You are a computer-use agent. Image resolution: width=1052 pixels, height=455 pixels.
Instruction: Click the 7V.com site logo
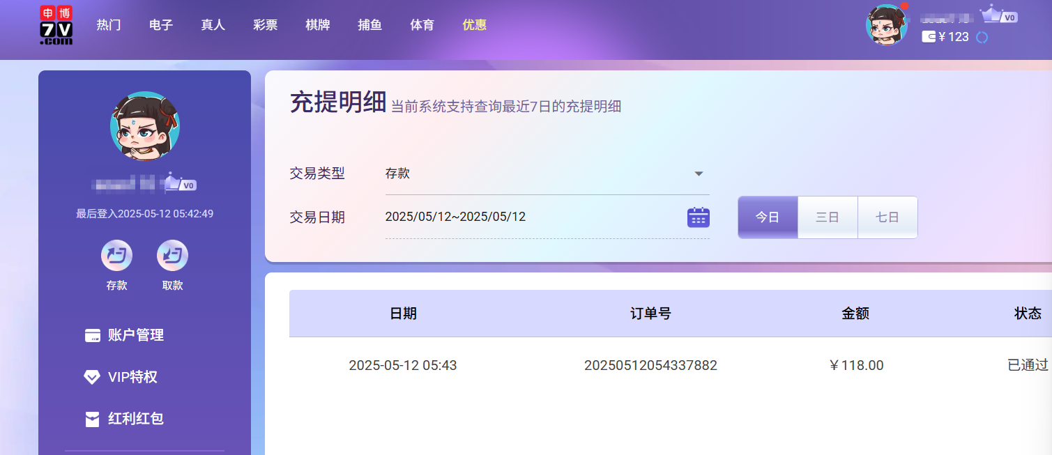click(x=56, y=26)
